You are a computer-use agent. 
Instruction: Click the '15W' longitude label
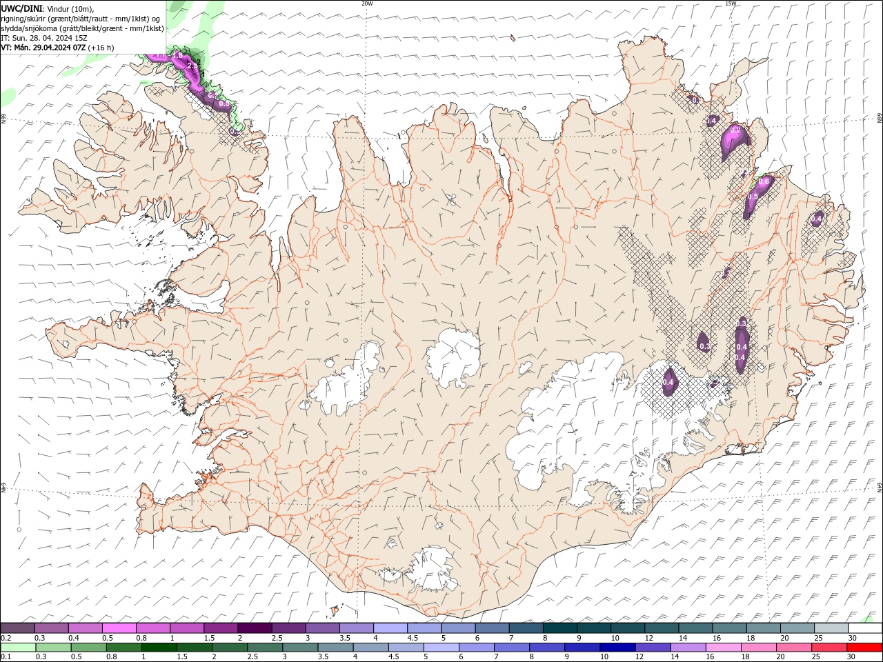coord(731,3)
